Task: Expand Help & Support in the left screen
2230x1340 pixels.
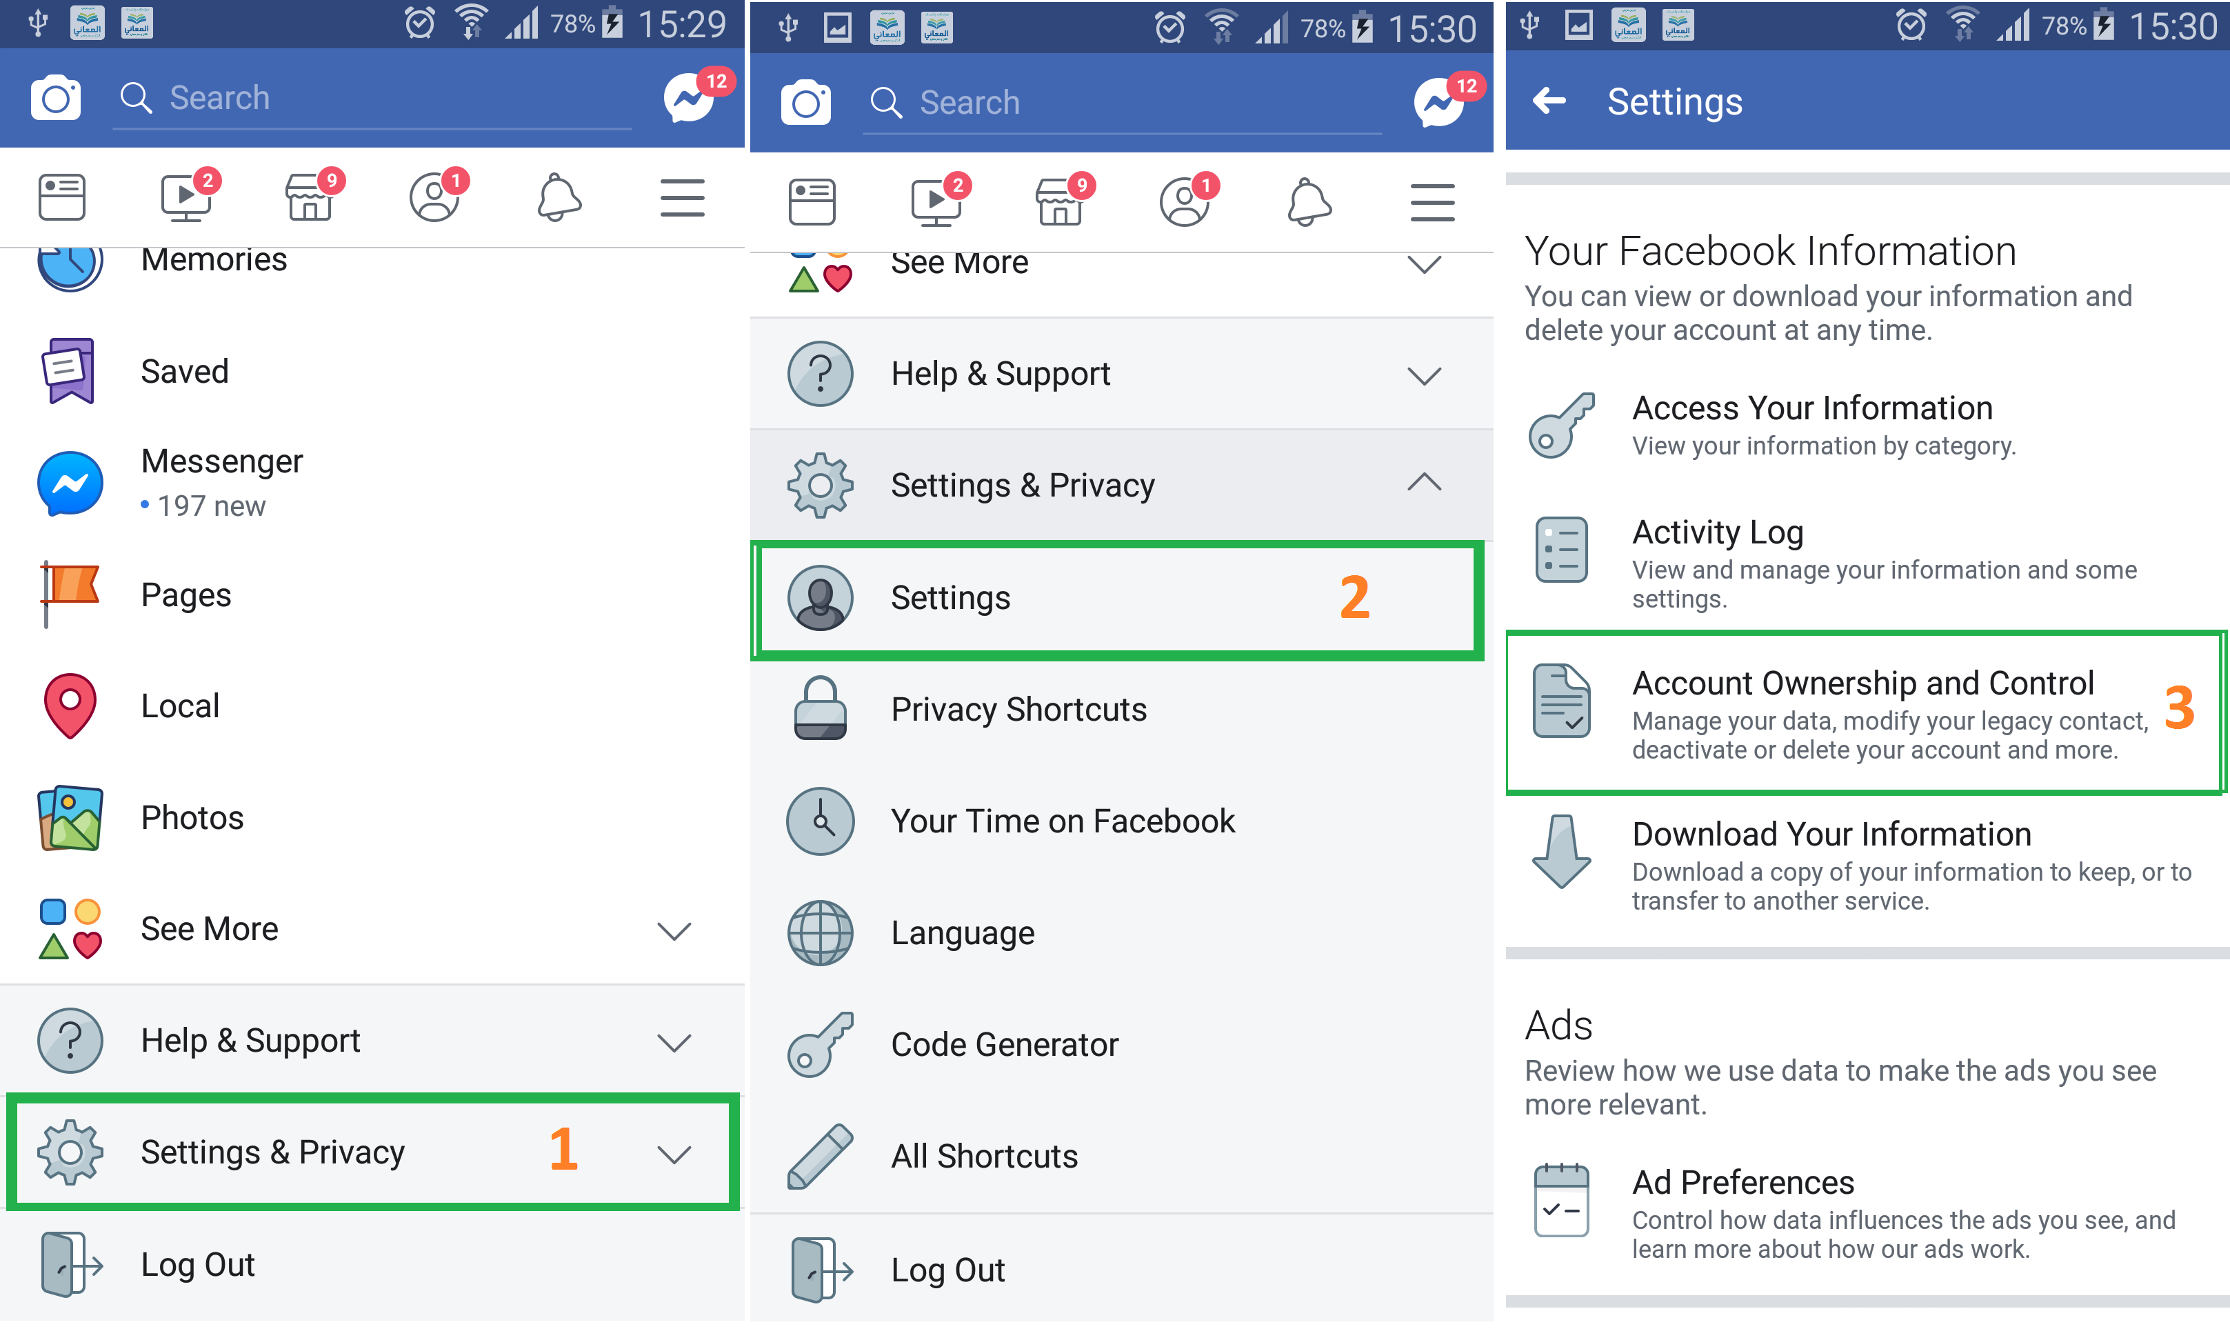Action: click(x=372, y=1041)
